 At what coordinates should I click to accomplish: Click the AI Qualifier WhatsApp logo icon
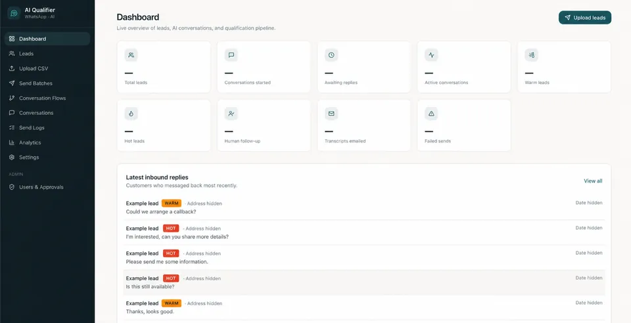[14, 13]
